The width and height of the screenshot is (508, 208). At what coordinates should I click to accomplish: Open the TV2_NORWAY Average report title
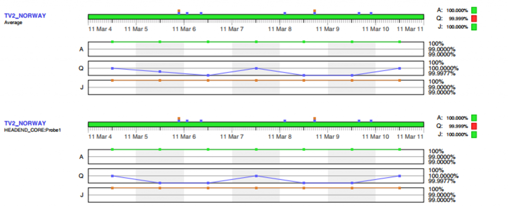coord(25,16)
